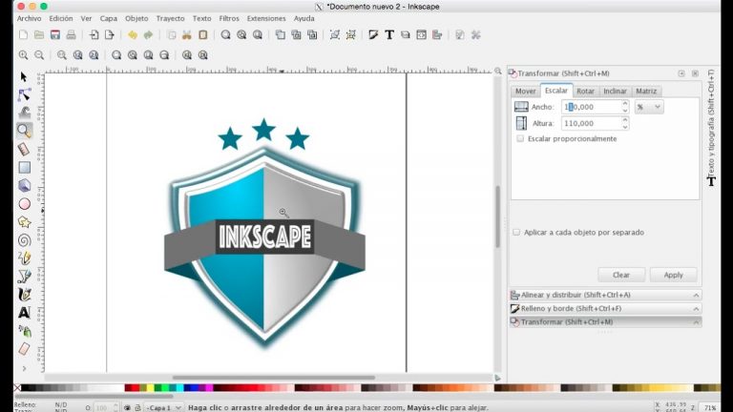Viewport: 733px width, 412px height.
Task: Click the Apply button
Action: click(x=673, y=275)
